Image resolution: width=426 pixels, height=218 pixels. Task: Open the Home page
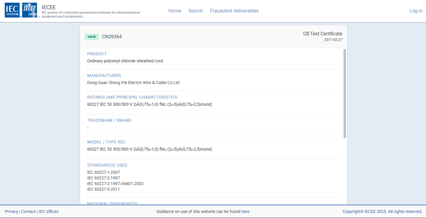pos(175,11)
